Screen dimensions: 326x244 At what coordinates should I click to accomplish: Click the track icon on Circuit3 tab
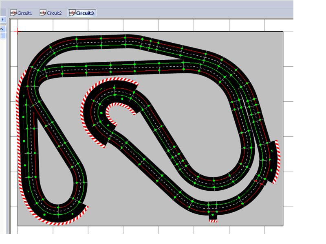pyautogui.click(x=72, y=13)
